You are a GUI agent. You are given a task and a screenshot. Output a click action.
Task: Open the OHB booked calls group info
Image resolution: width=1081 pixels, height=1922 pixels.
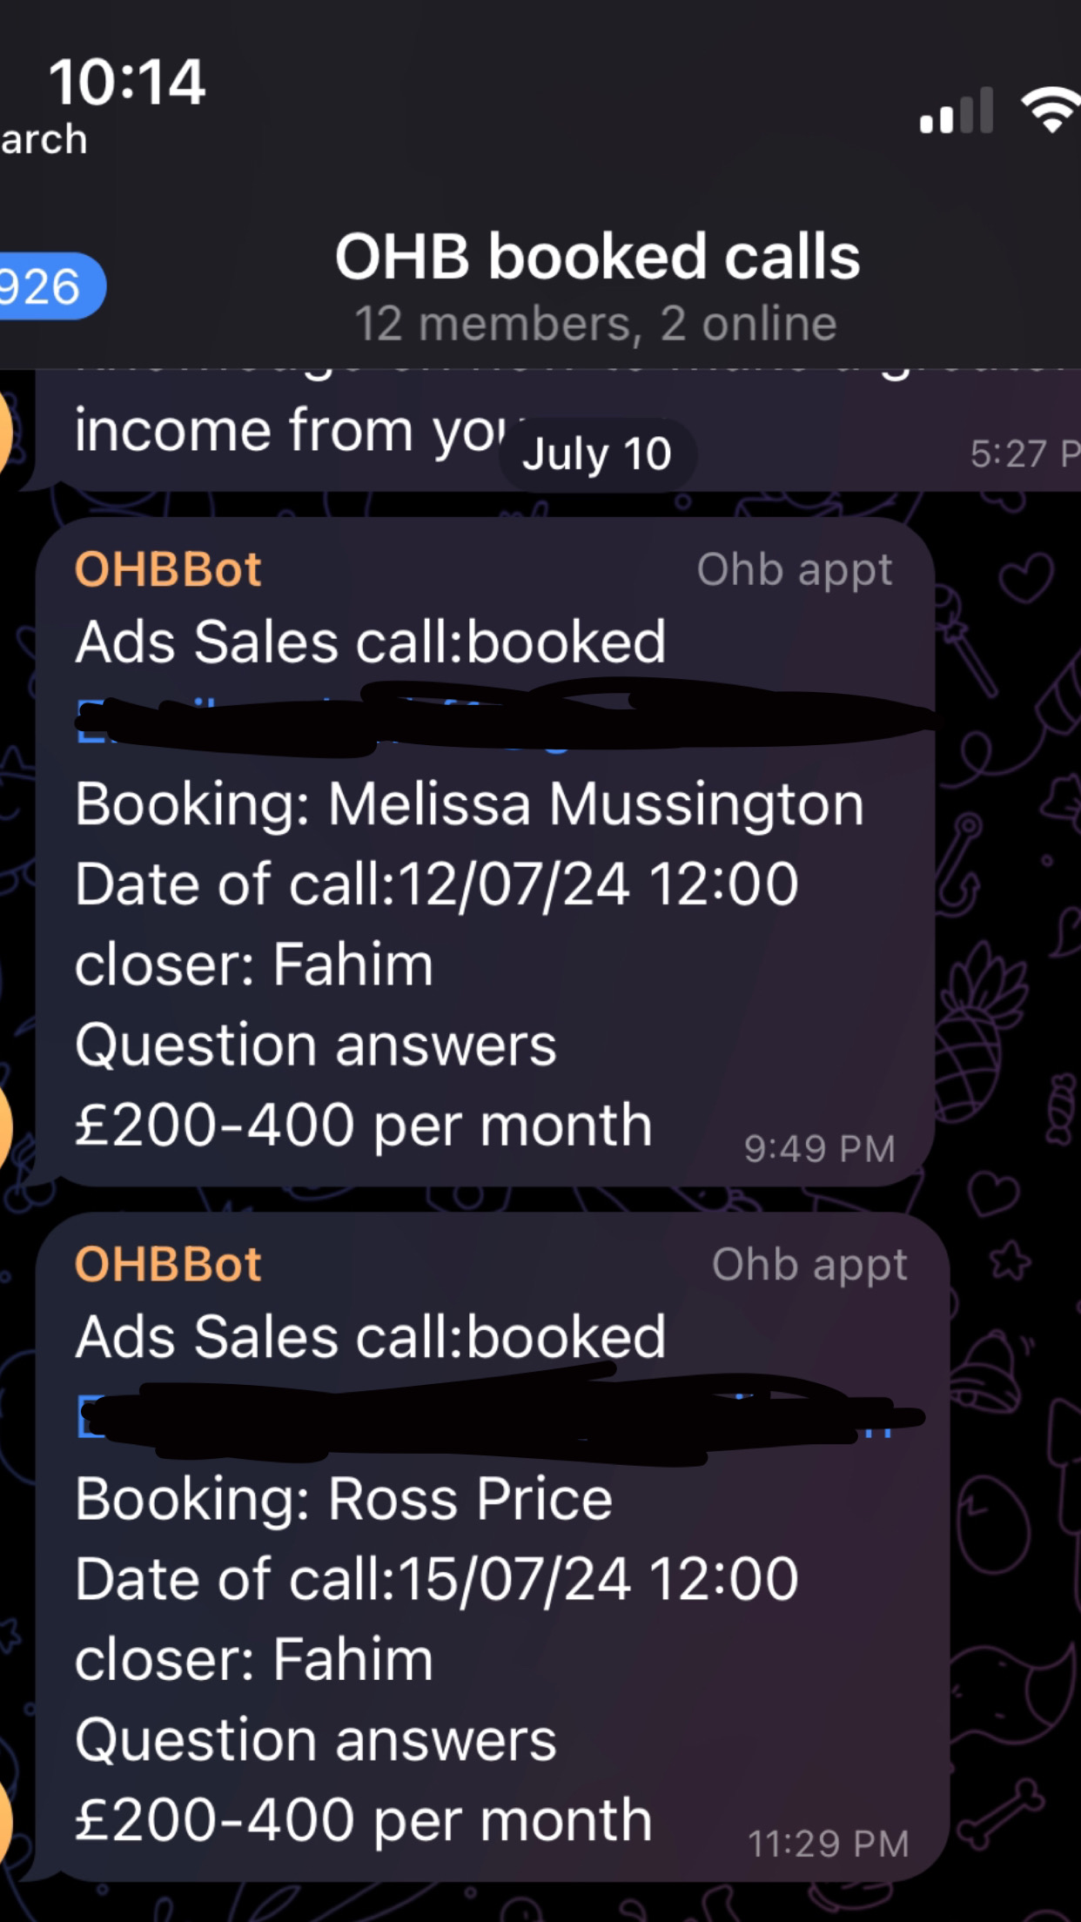597,257
